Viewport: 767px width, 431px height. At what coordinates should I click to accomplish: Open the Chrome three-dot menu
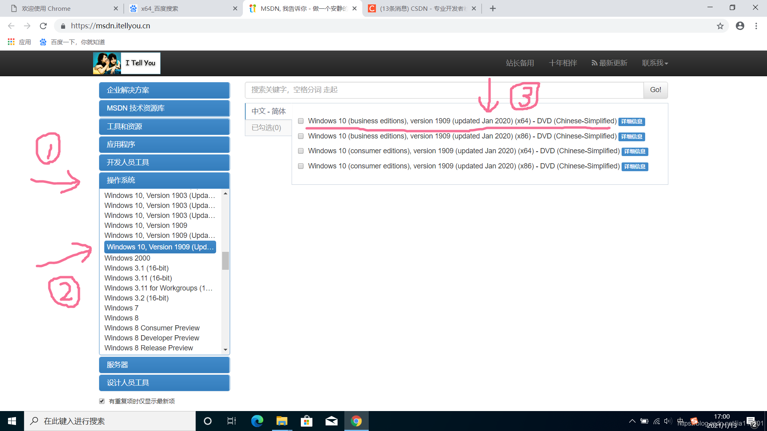pos(756,26)
